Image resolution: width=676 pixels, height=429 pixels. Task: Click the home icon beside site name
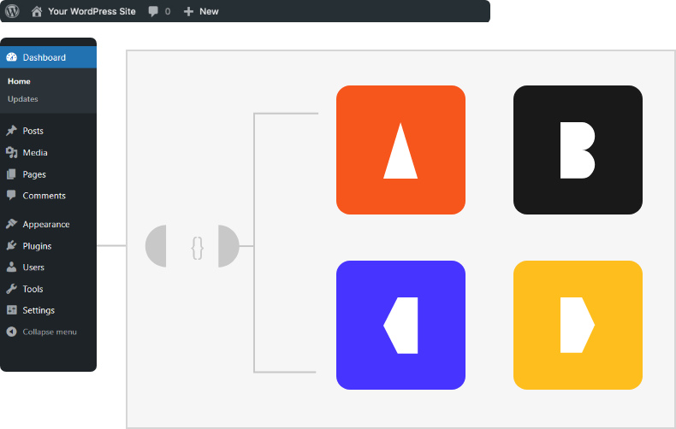37,11
